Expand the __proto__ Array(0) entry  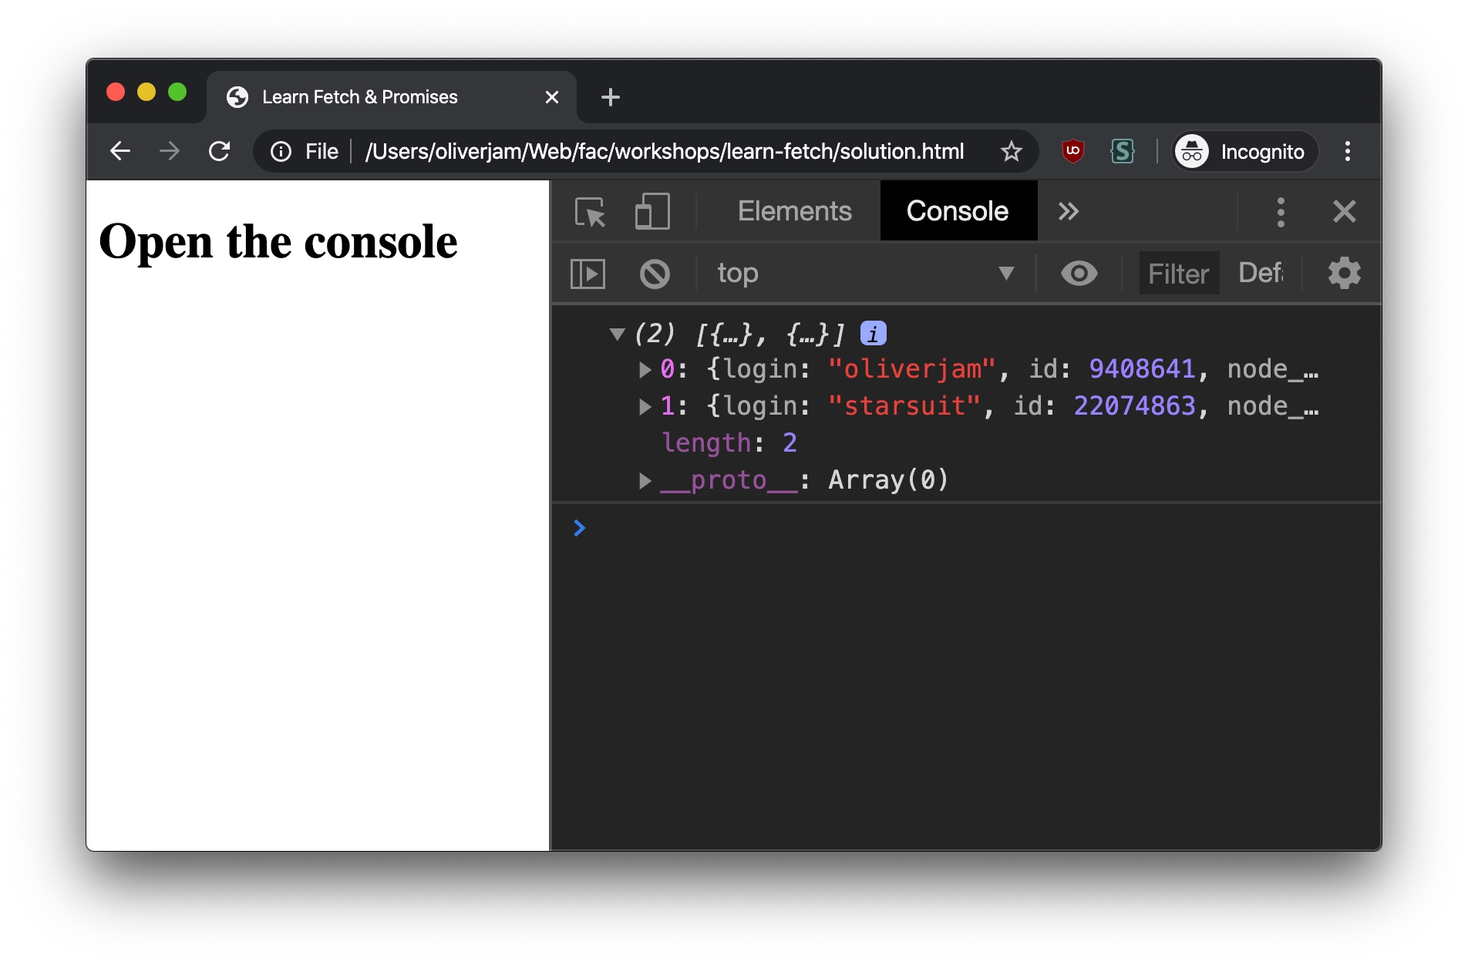pos(645,481)
